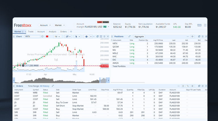Image resolution: width=218 pixels, height=121 pixels.
Task: Open Positions panel more options ellipsis
Action: (188, 36)
